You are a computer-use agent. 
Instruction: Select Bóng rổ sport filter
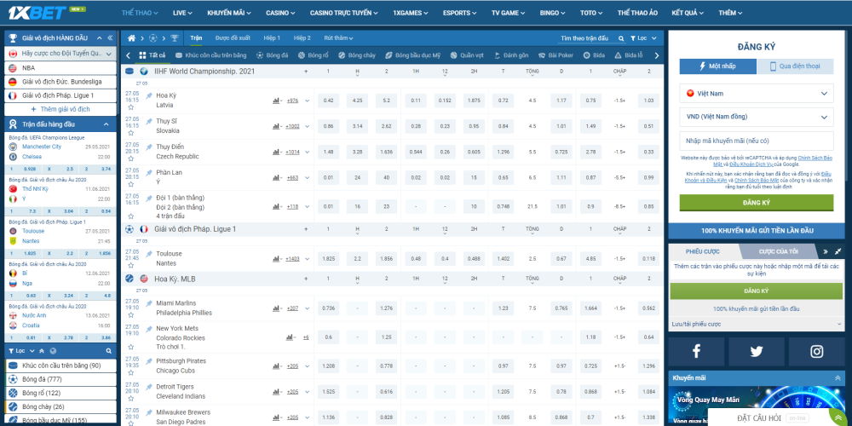[x=313, y=55]
